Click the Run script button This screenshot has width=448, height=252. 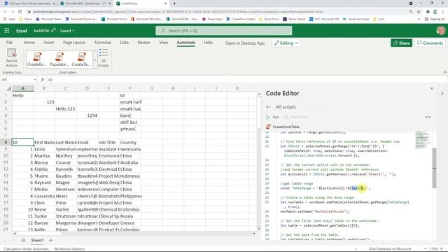[x=272, y=117]
